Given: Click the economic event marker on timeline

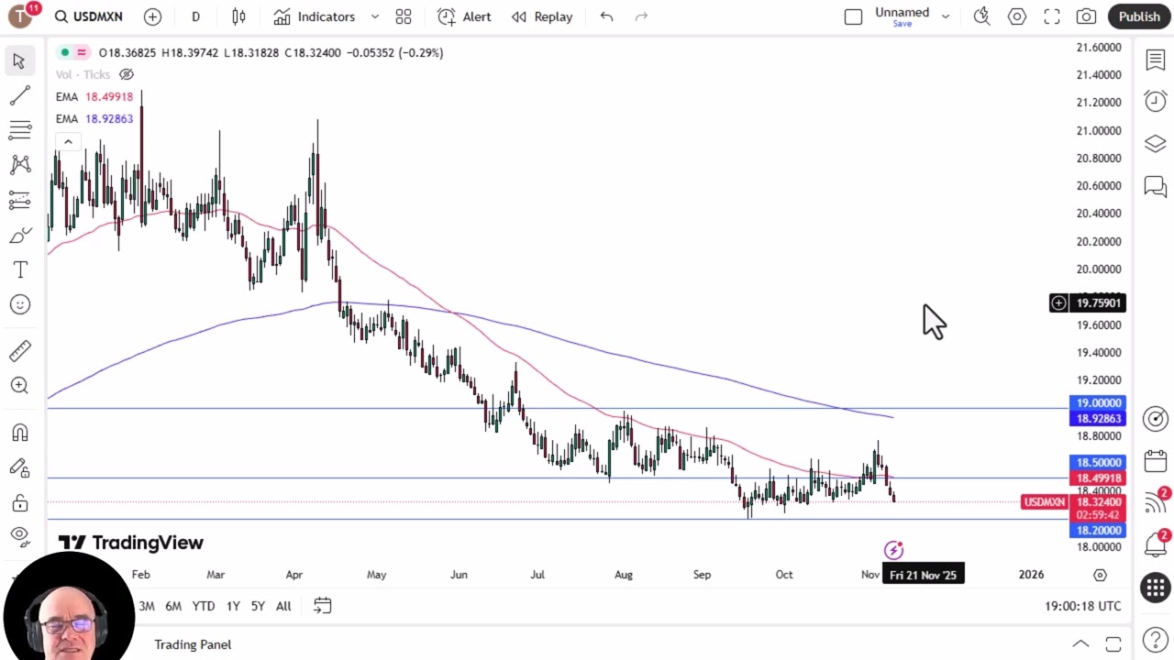Looking at the screenshot, I should coord(893,550).
